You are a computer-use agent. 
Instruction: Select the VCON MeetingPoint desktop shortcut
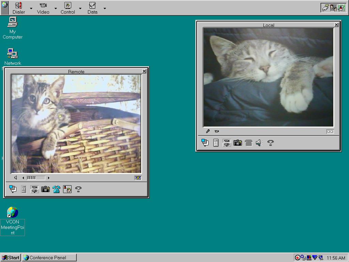pos(13,221)
